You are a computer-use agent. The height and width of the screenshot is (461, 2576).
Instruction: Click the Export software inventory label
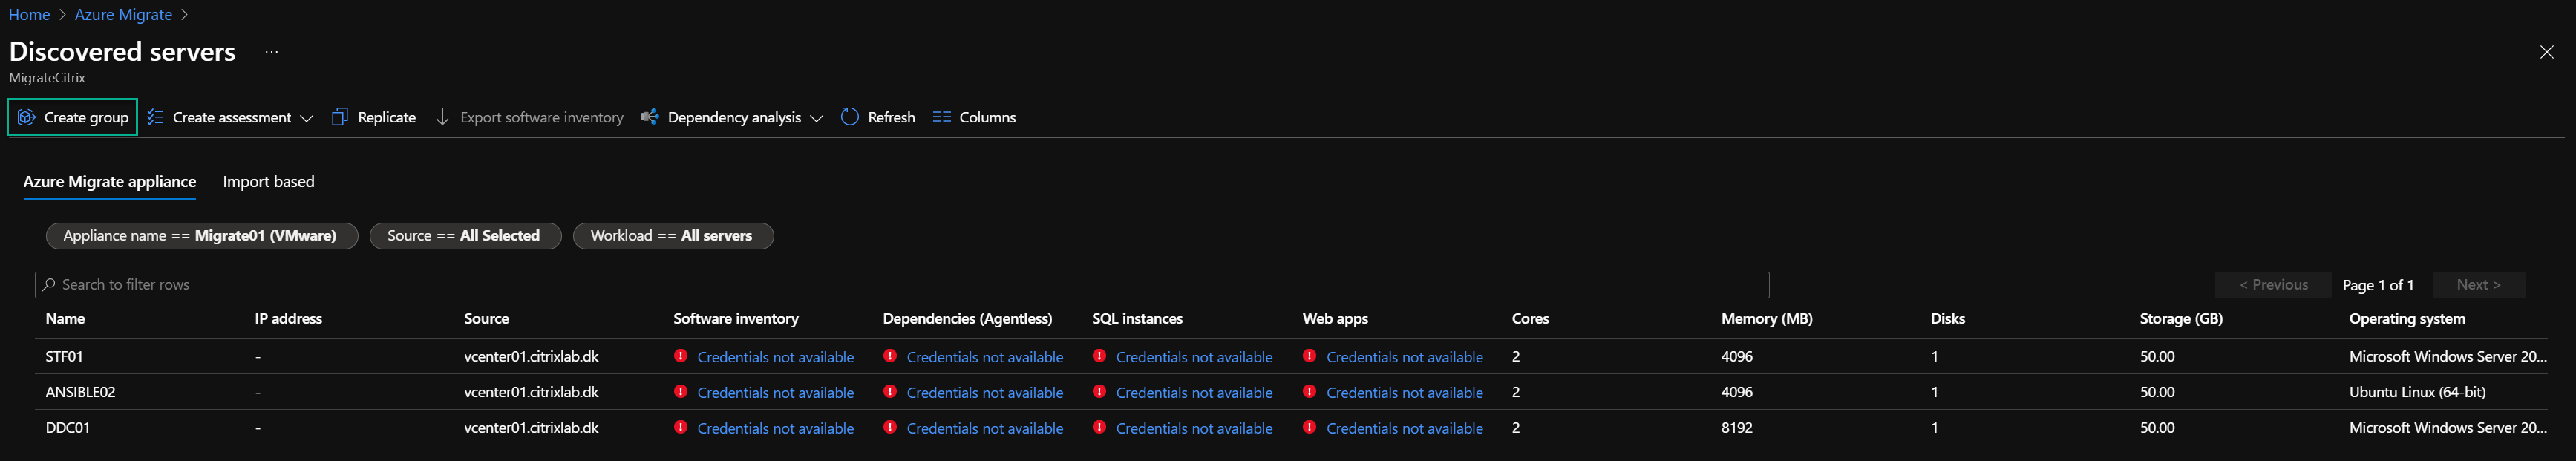pos(542,118)
